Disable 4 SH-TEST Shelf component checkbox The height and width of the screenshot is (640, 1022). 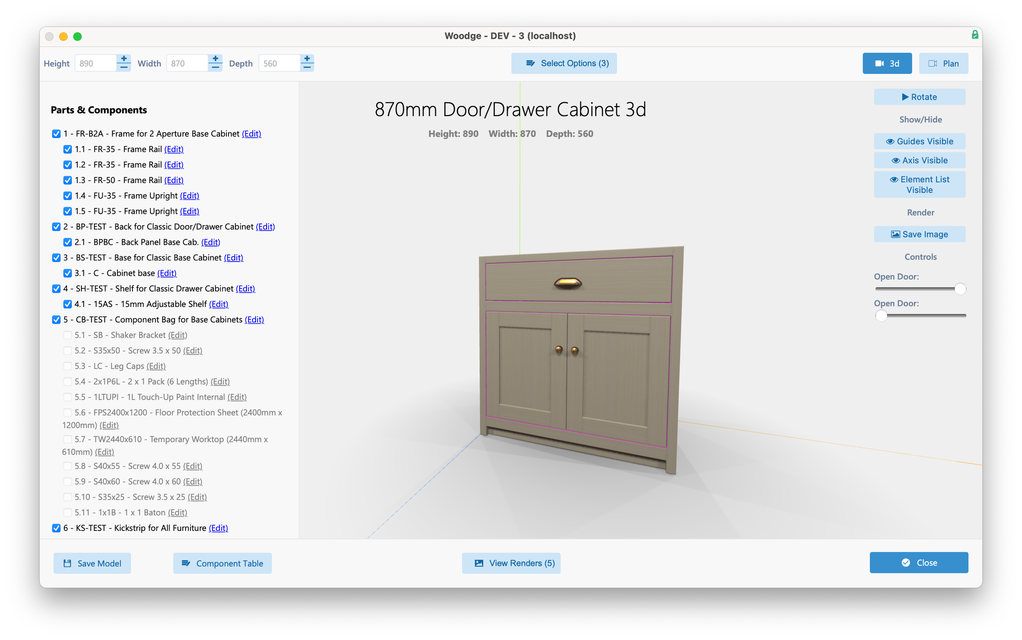tap(56, 289)
